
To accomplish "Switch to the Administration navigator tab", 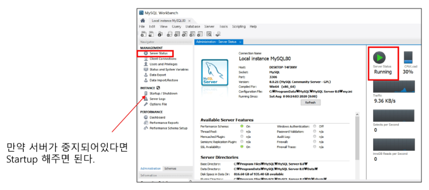I will (x=150, y=168).
